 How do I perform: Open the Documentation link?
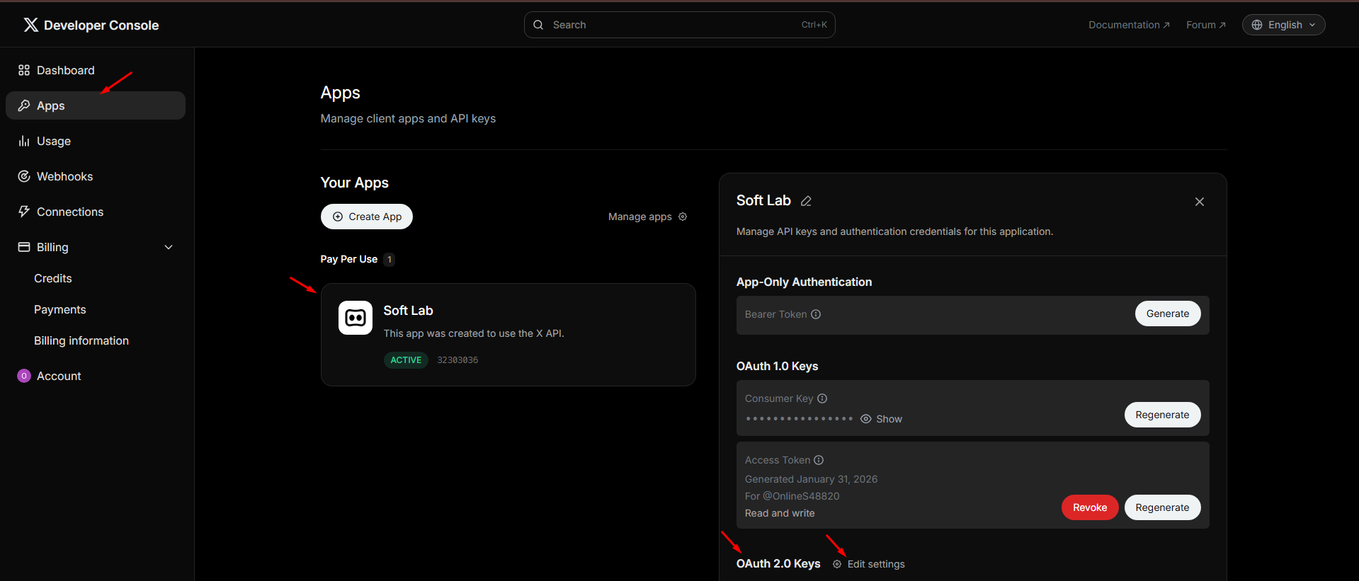coord(1128,25)
